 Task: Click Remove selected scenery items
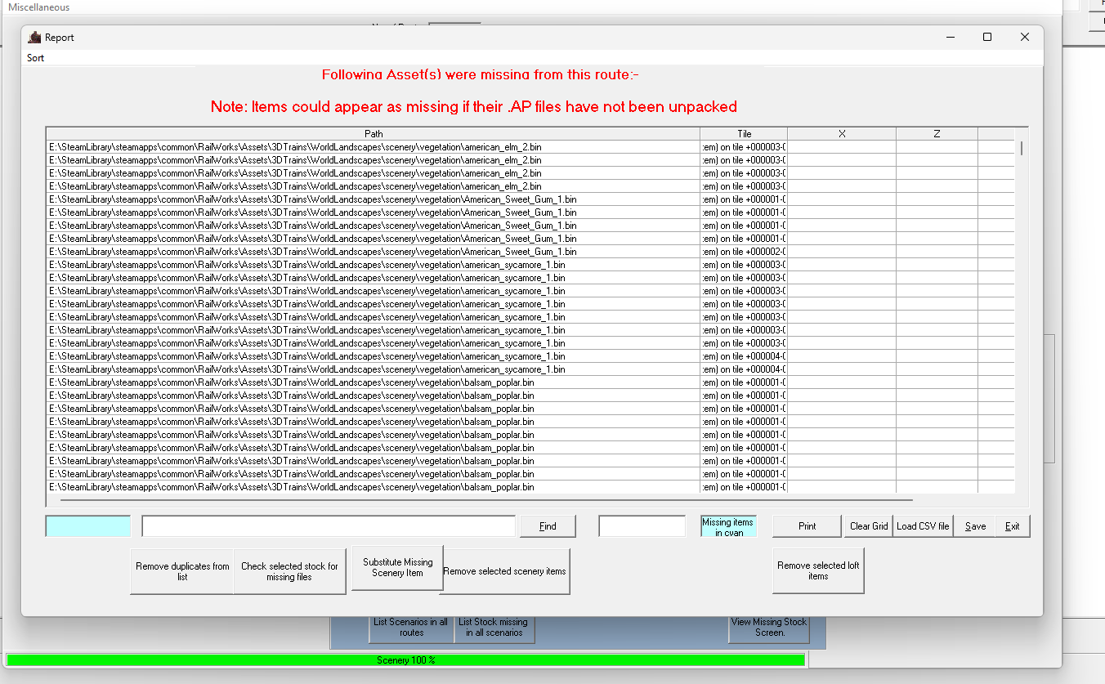click(x=504, y=571)
